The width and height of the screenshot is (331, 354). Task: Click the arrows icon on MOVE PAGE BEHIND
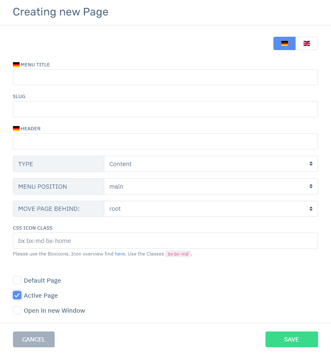[x=311, y=209]
